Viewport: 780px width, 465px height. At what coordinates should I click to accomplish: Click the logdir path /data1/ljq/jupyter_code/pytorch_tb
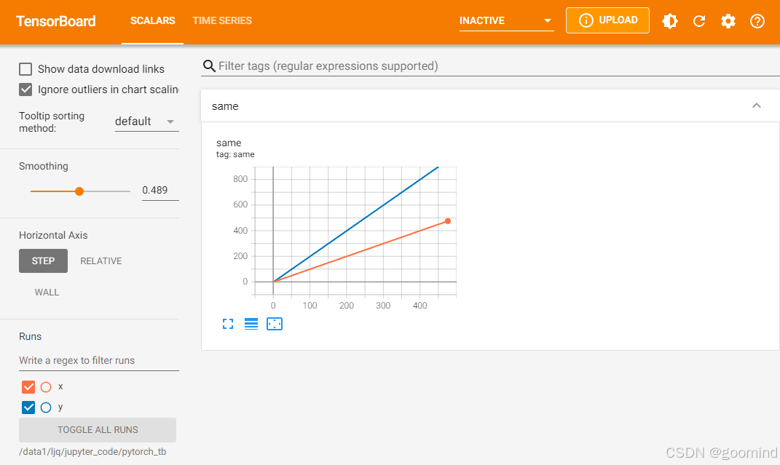click(92, 452)
